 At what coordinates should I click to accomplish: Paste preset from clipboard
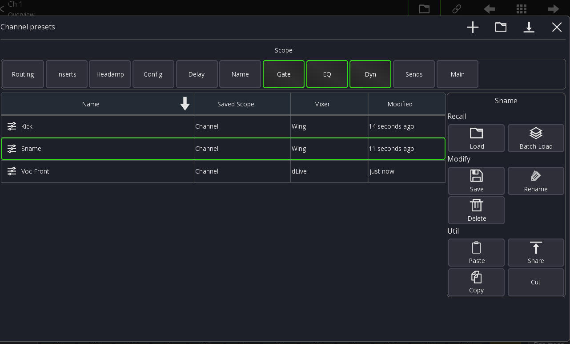pyautogui.click(x=476, y=253)
